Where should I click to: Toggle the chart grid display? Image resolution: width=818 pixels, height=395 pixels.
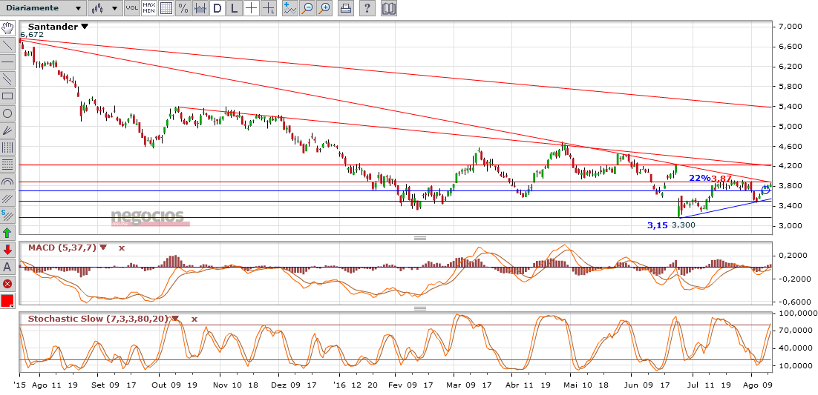[x=166, y=9]
